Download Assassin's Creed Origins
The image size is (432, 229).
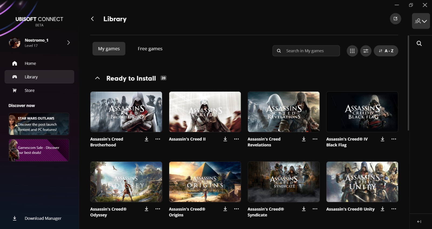(x=225, y=209)
